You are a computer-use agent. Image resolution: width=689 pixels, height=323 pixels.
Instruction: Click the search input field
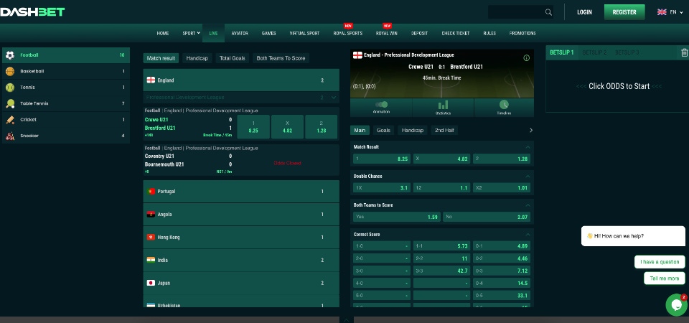point(515,12)
